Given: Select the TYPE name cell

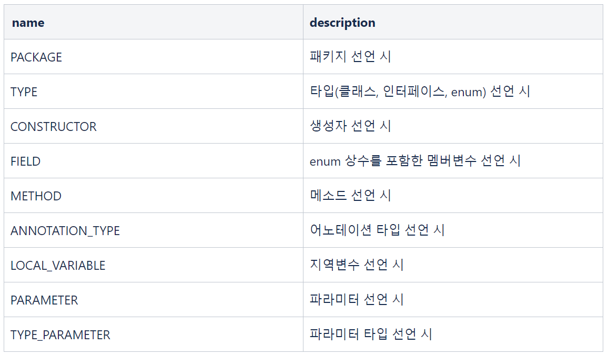Looking at the screenshot, I should (154, 92).
